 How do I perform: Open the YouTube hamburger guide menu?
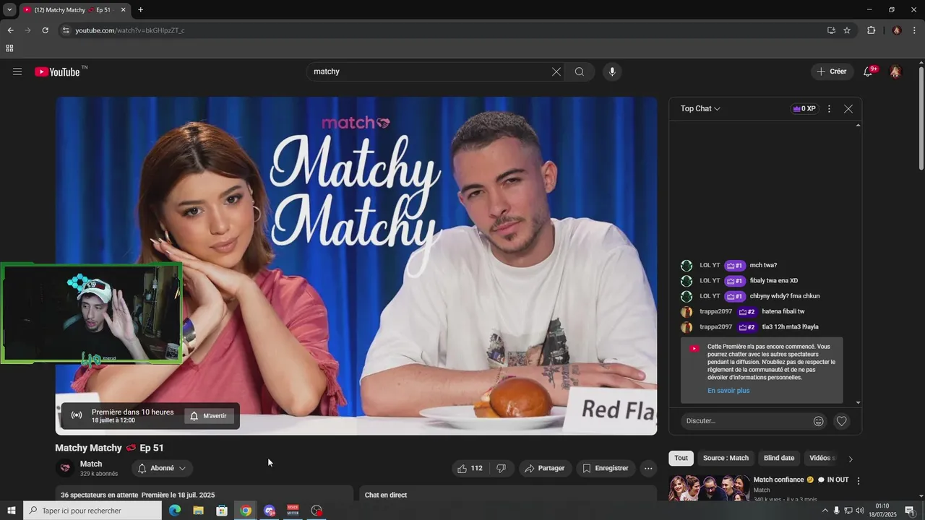tap(17, 71)
